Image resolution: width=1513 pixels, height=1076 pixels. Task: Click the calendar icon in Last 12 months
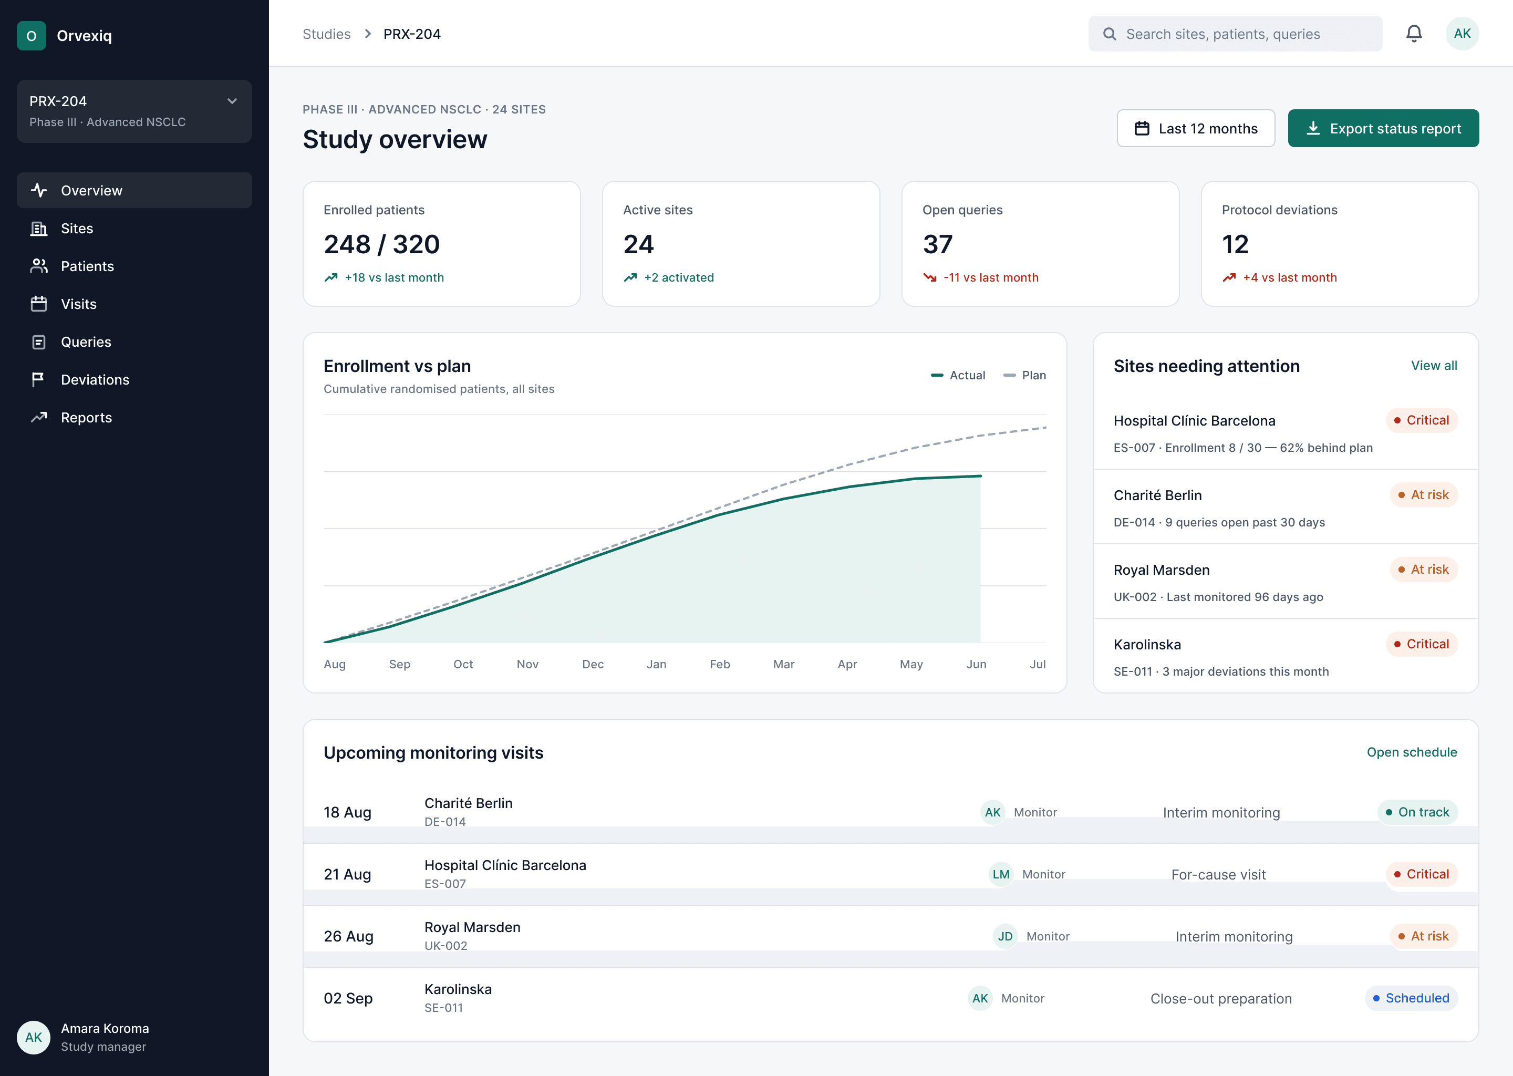point(1142,129)
